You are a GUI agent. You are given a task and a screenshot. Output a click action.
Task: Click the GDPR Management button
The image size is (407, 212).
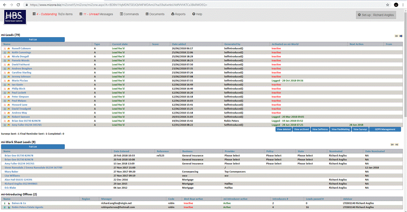[385, 129]
